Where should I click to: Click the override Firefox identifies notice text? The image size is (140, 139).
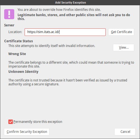59,10
